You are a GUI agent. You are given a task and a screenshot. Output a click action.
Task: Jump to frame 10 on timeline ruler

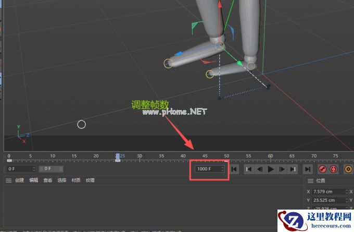[x=53, y=156]
